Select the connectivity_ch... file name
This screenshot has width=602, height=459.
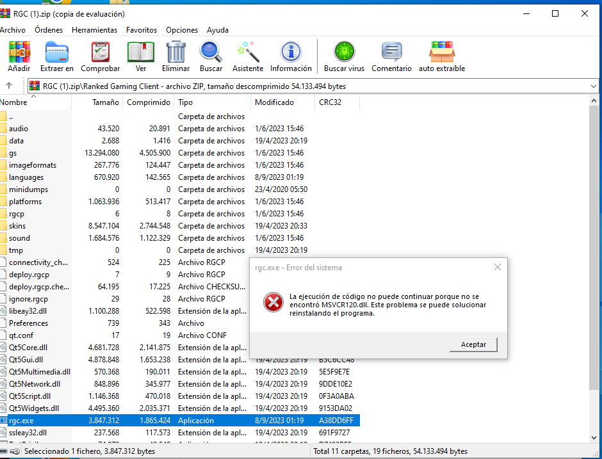(38, 262)
